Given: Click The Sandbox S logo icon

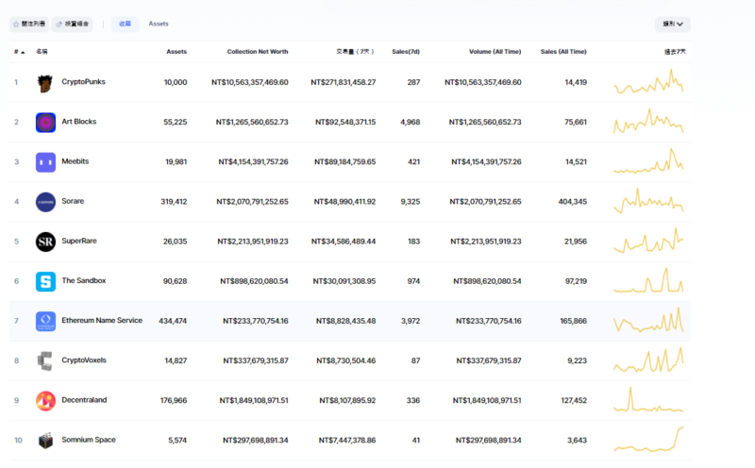Looking at the screenshot, I should (x=45, y=281).
